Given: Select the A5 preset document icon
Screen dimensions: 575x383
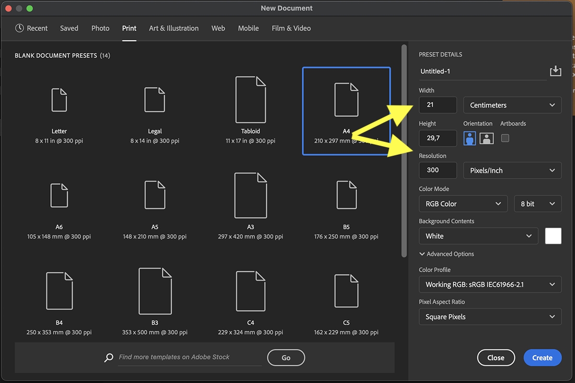Looking at the screenshot, I should (x=155, y=195).
